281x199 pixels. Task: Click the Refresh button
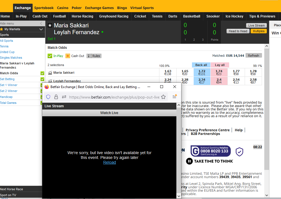(x=253, y=56)
